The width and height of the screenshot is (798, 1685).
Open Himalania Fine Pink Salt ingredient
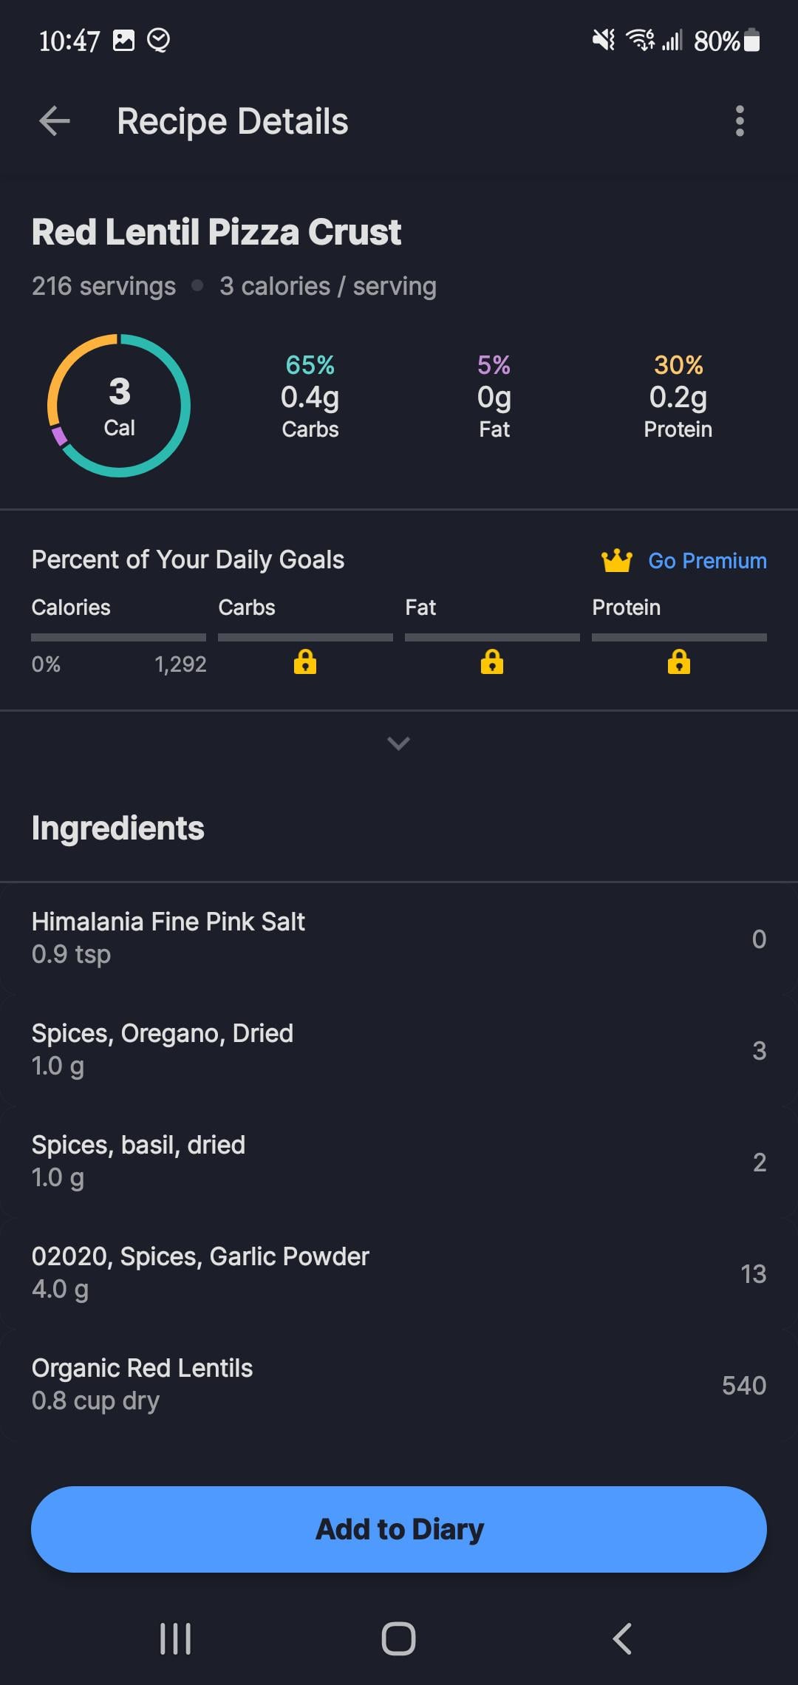(x=399, y=938)
